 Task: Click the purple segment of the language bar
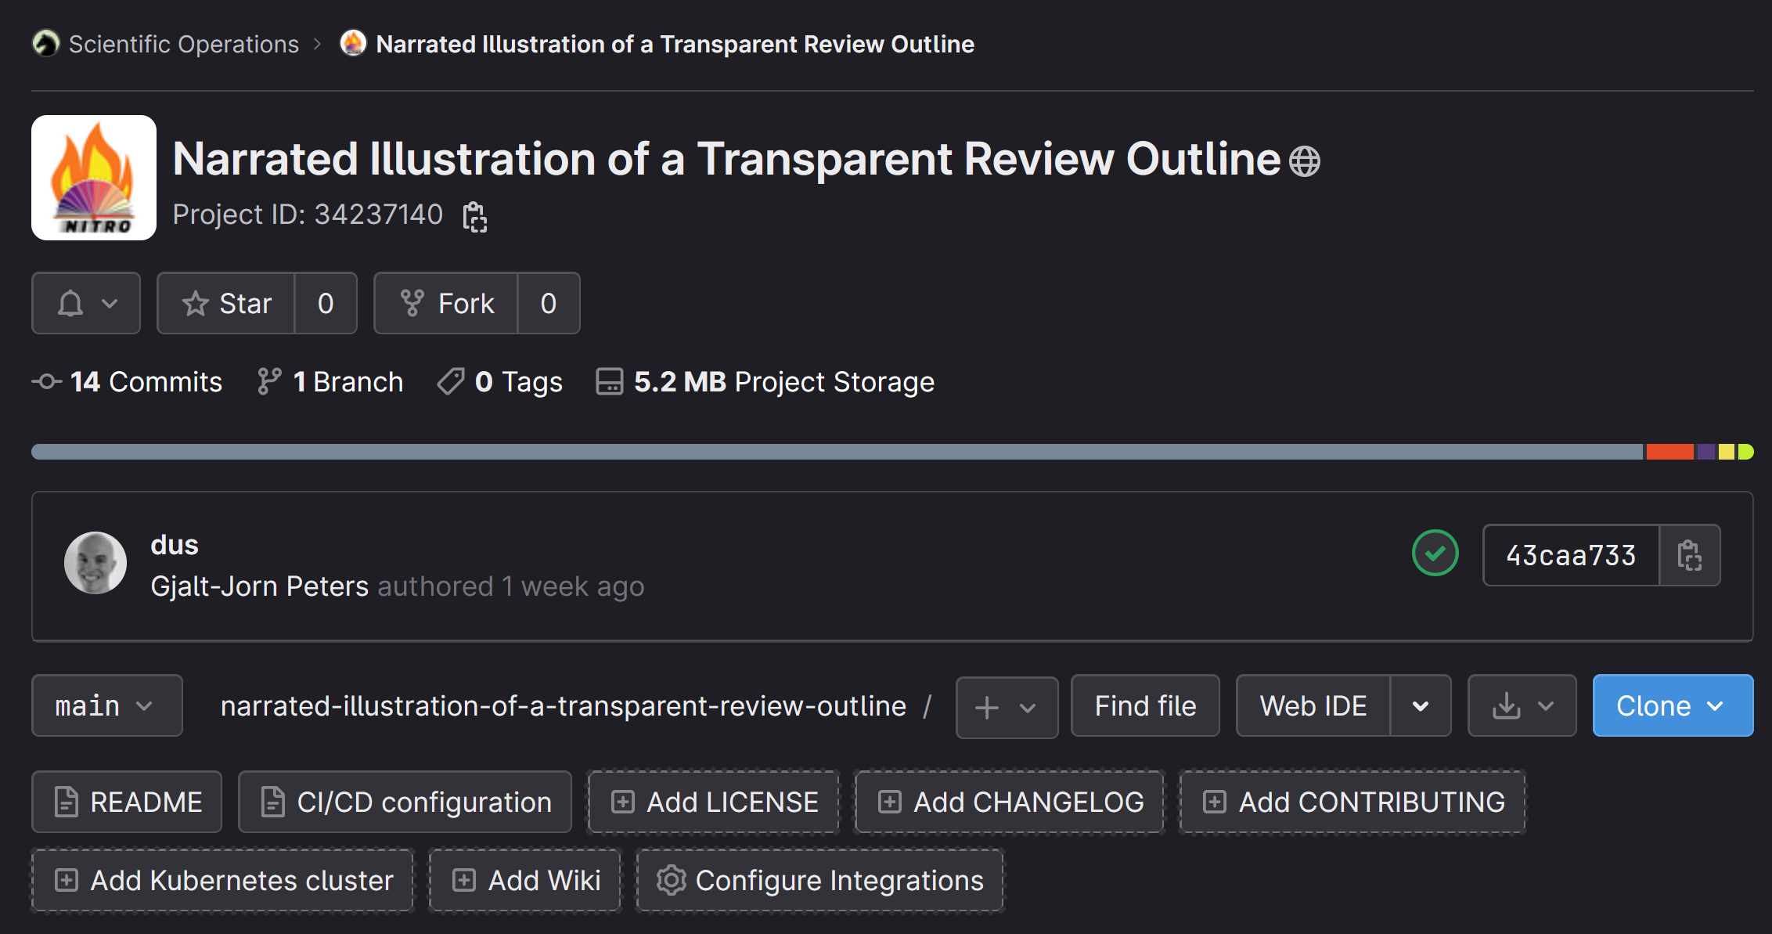pyautogui.click(x=1706, y=452)
